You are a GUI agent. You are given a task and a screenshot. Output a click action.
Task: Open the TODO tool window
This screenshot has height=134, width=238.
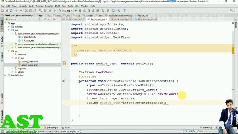tap(66, 128)
